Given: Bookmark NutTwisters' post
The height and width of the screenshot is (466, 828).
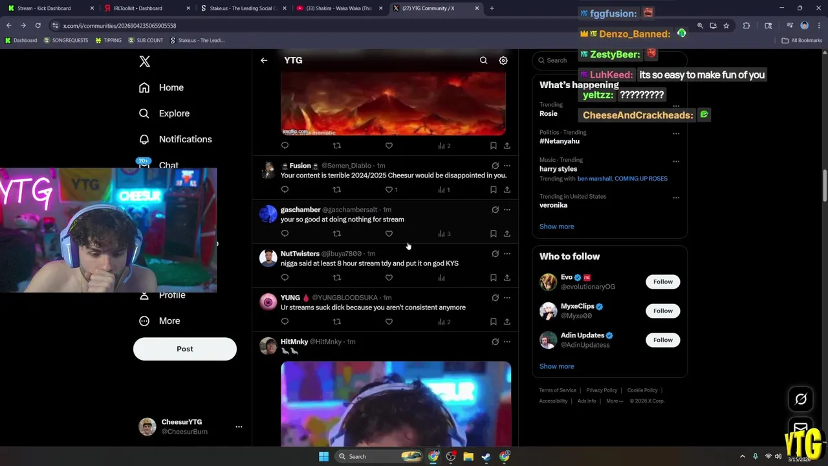Looking at the screenshot, I should 493,278.
